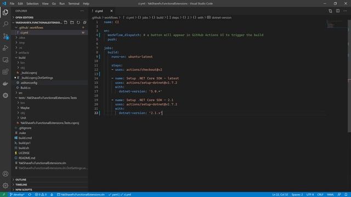Collapse the .github\workflows folder
Viewport: 351px width, 197px height.
pyautogui.click(x=50, y=28)
